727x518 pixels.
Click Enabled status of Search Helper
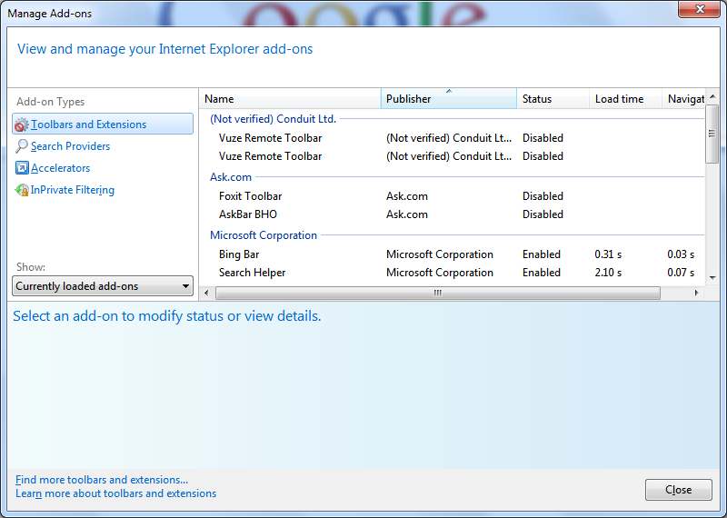coord(541,273)
